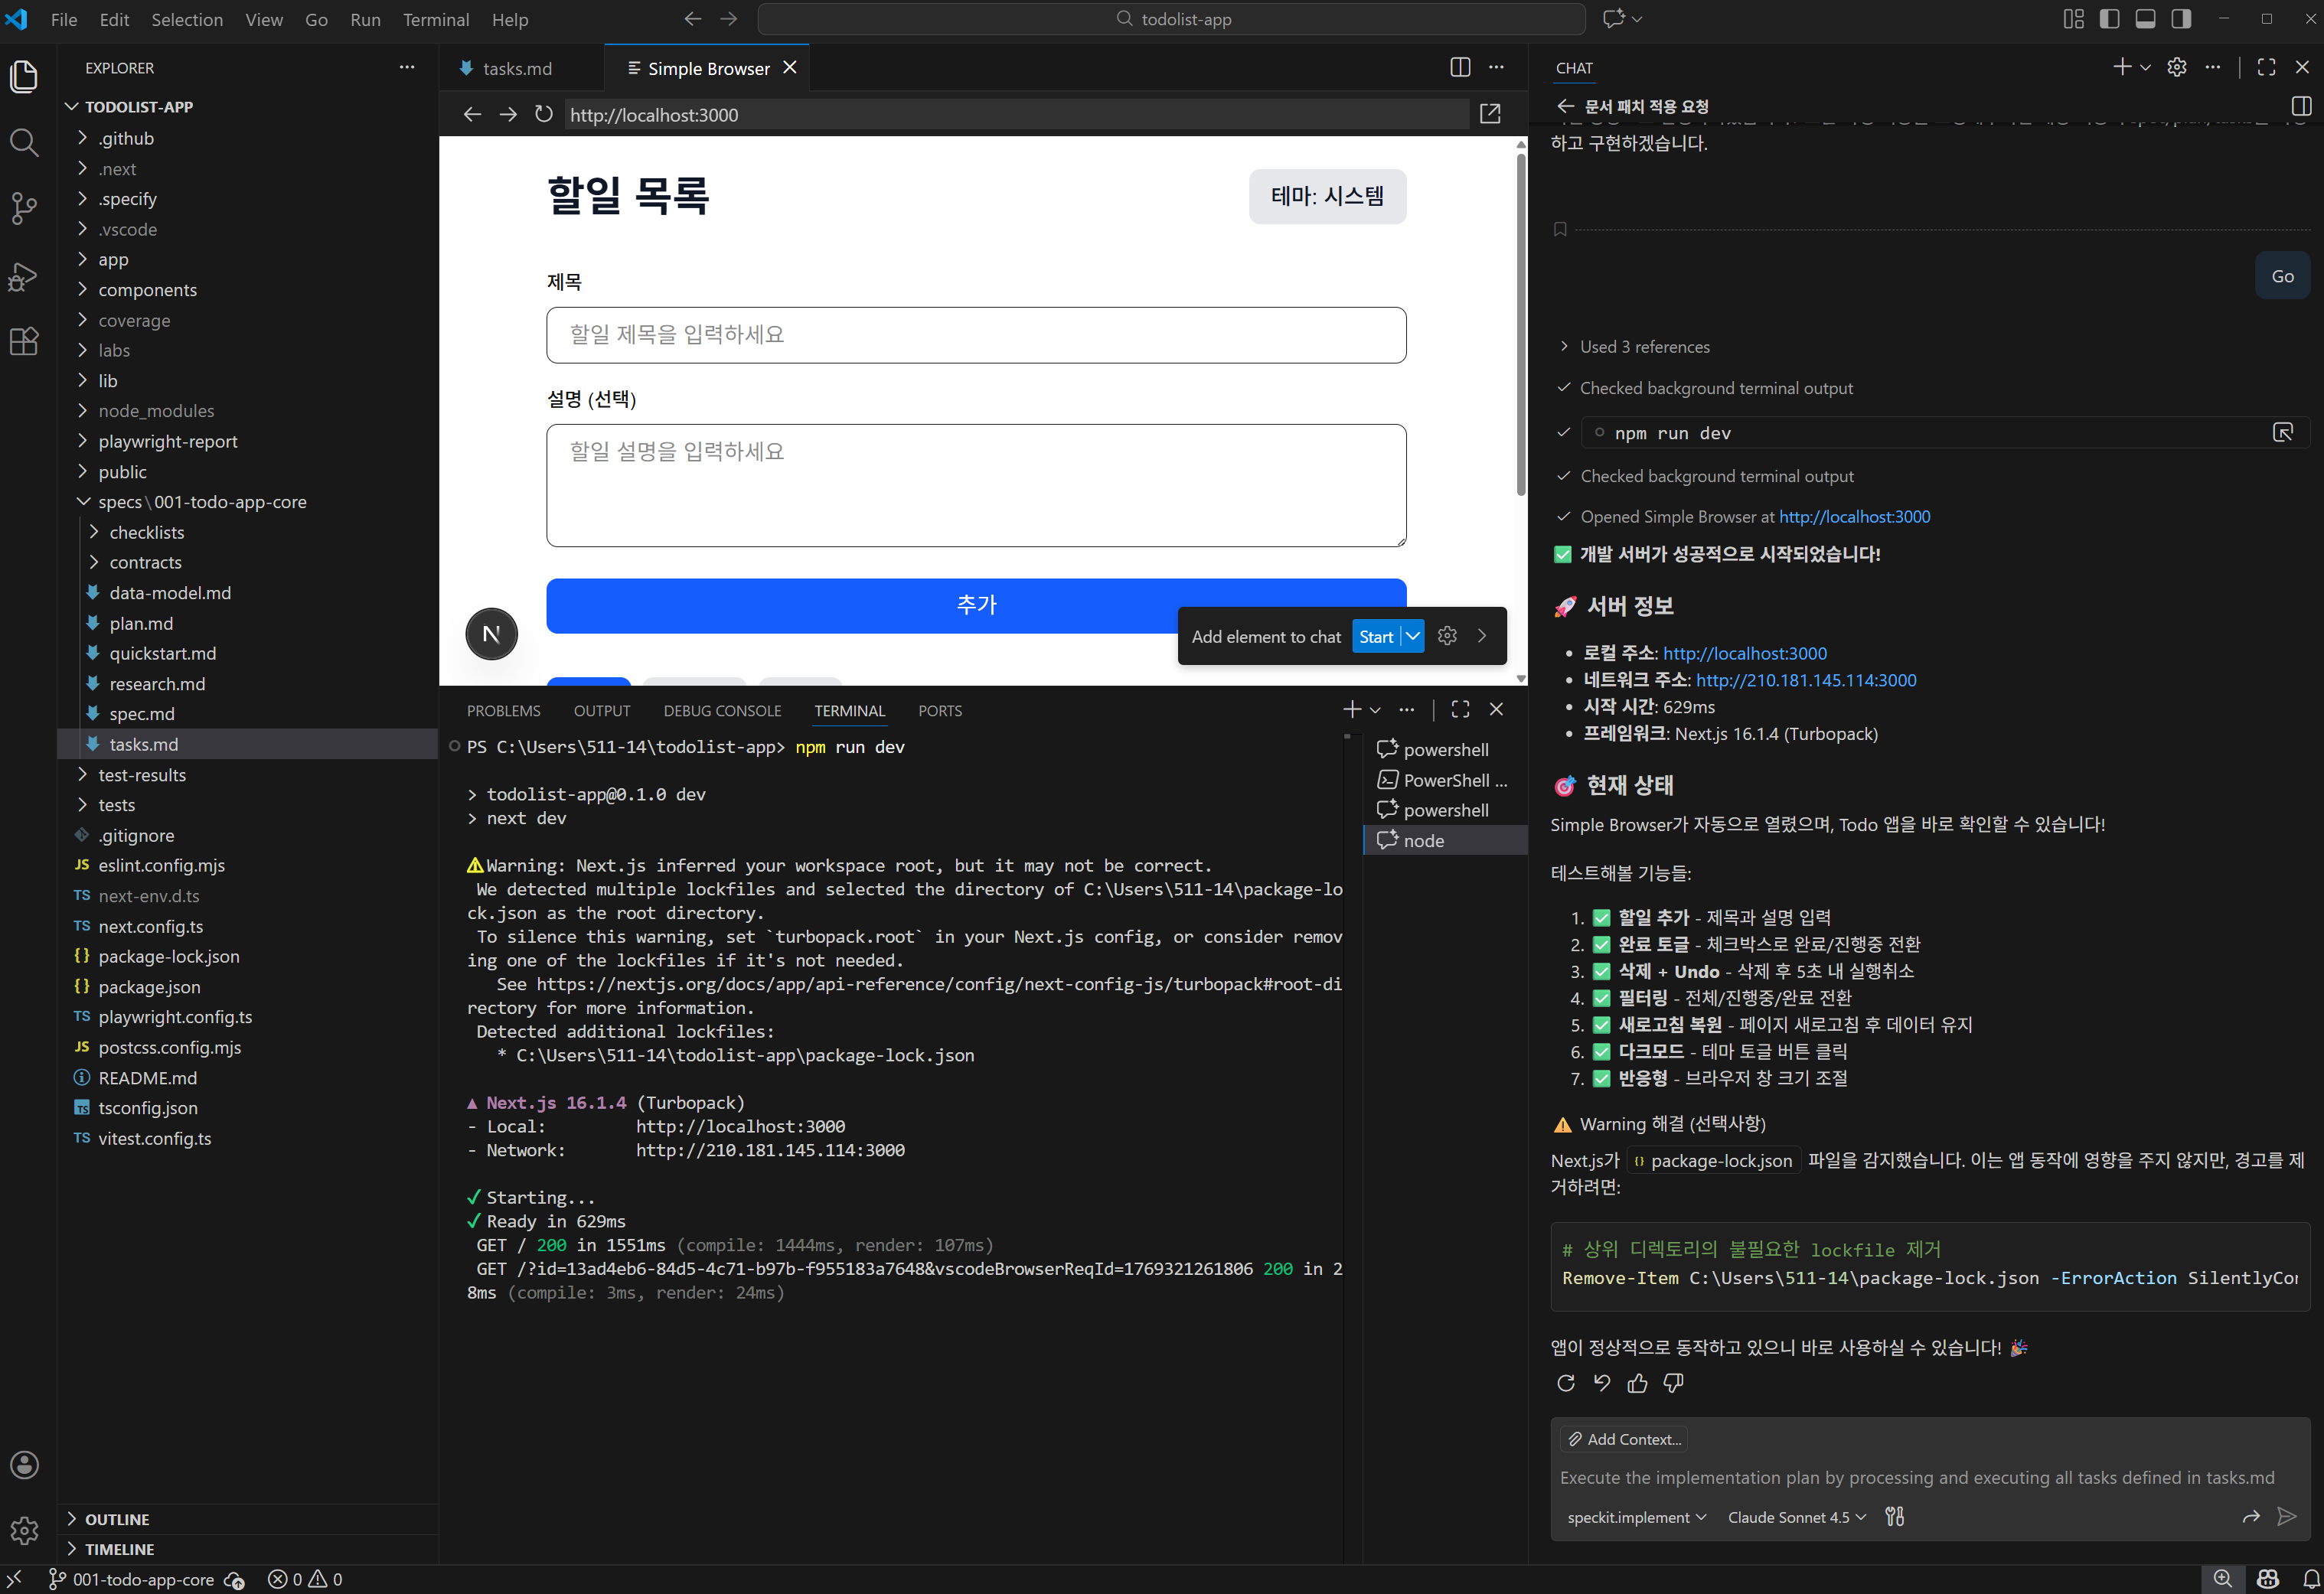Click the Simple Browser vertical scrollbar
The height and width of the screenshot is (1594, 2324).
(1520, 320)
